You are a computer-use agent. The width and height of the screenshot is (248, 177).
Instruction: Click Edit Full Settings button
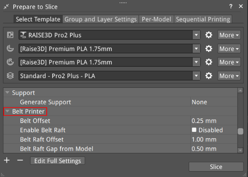[x=57, y=160]
